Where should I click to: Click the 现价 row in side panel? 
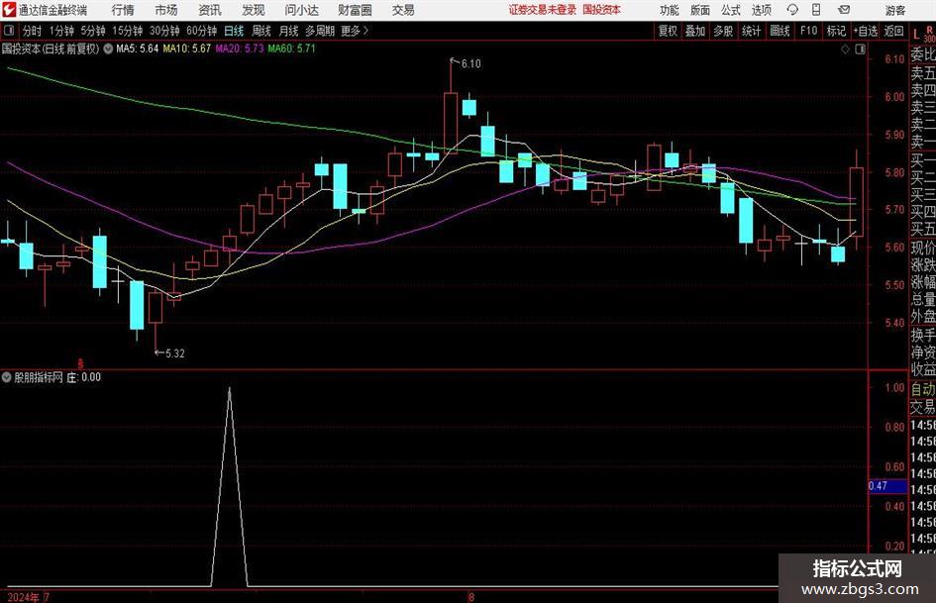923,248
